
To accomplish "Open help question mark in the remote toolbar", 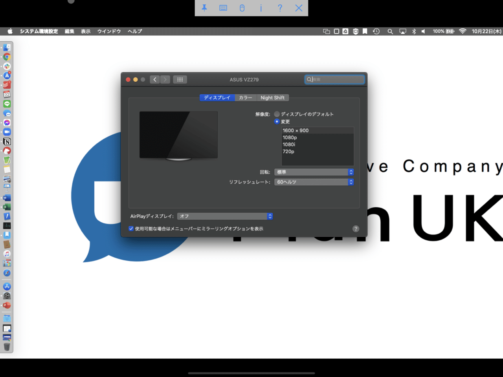I will coord(280,8).
